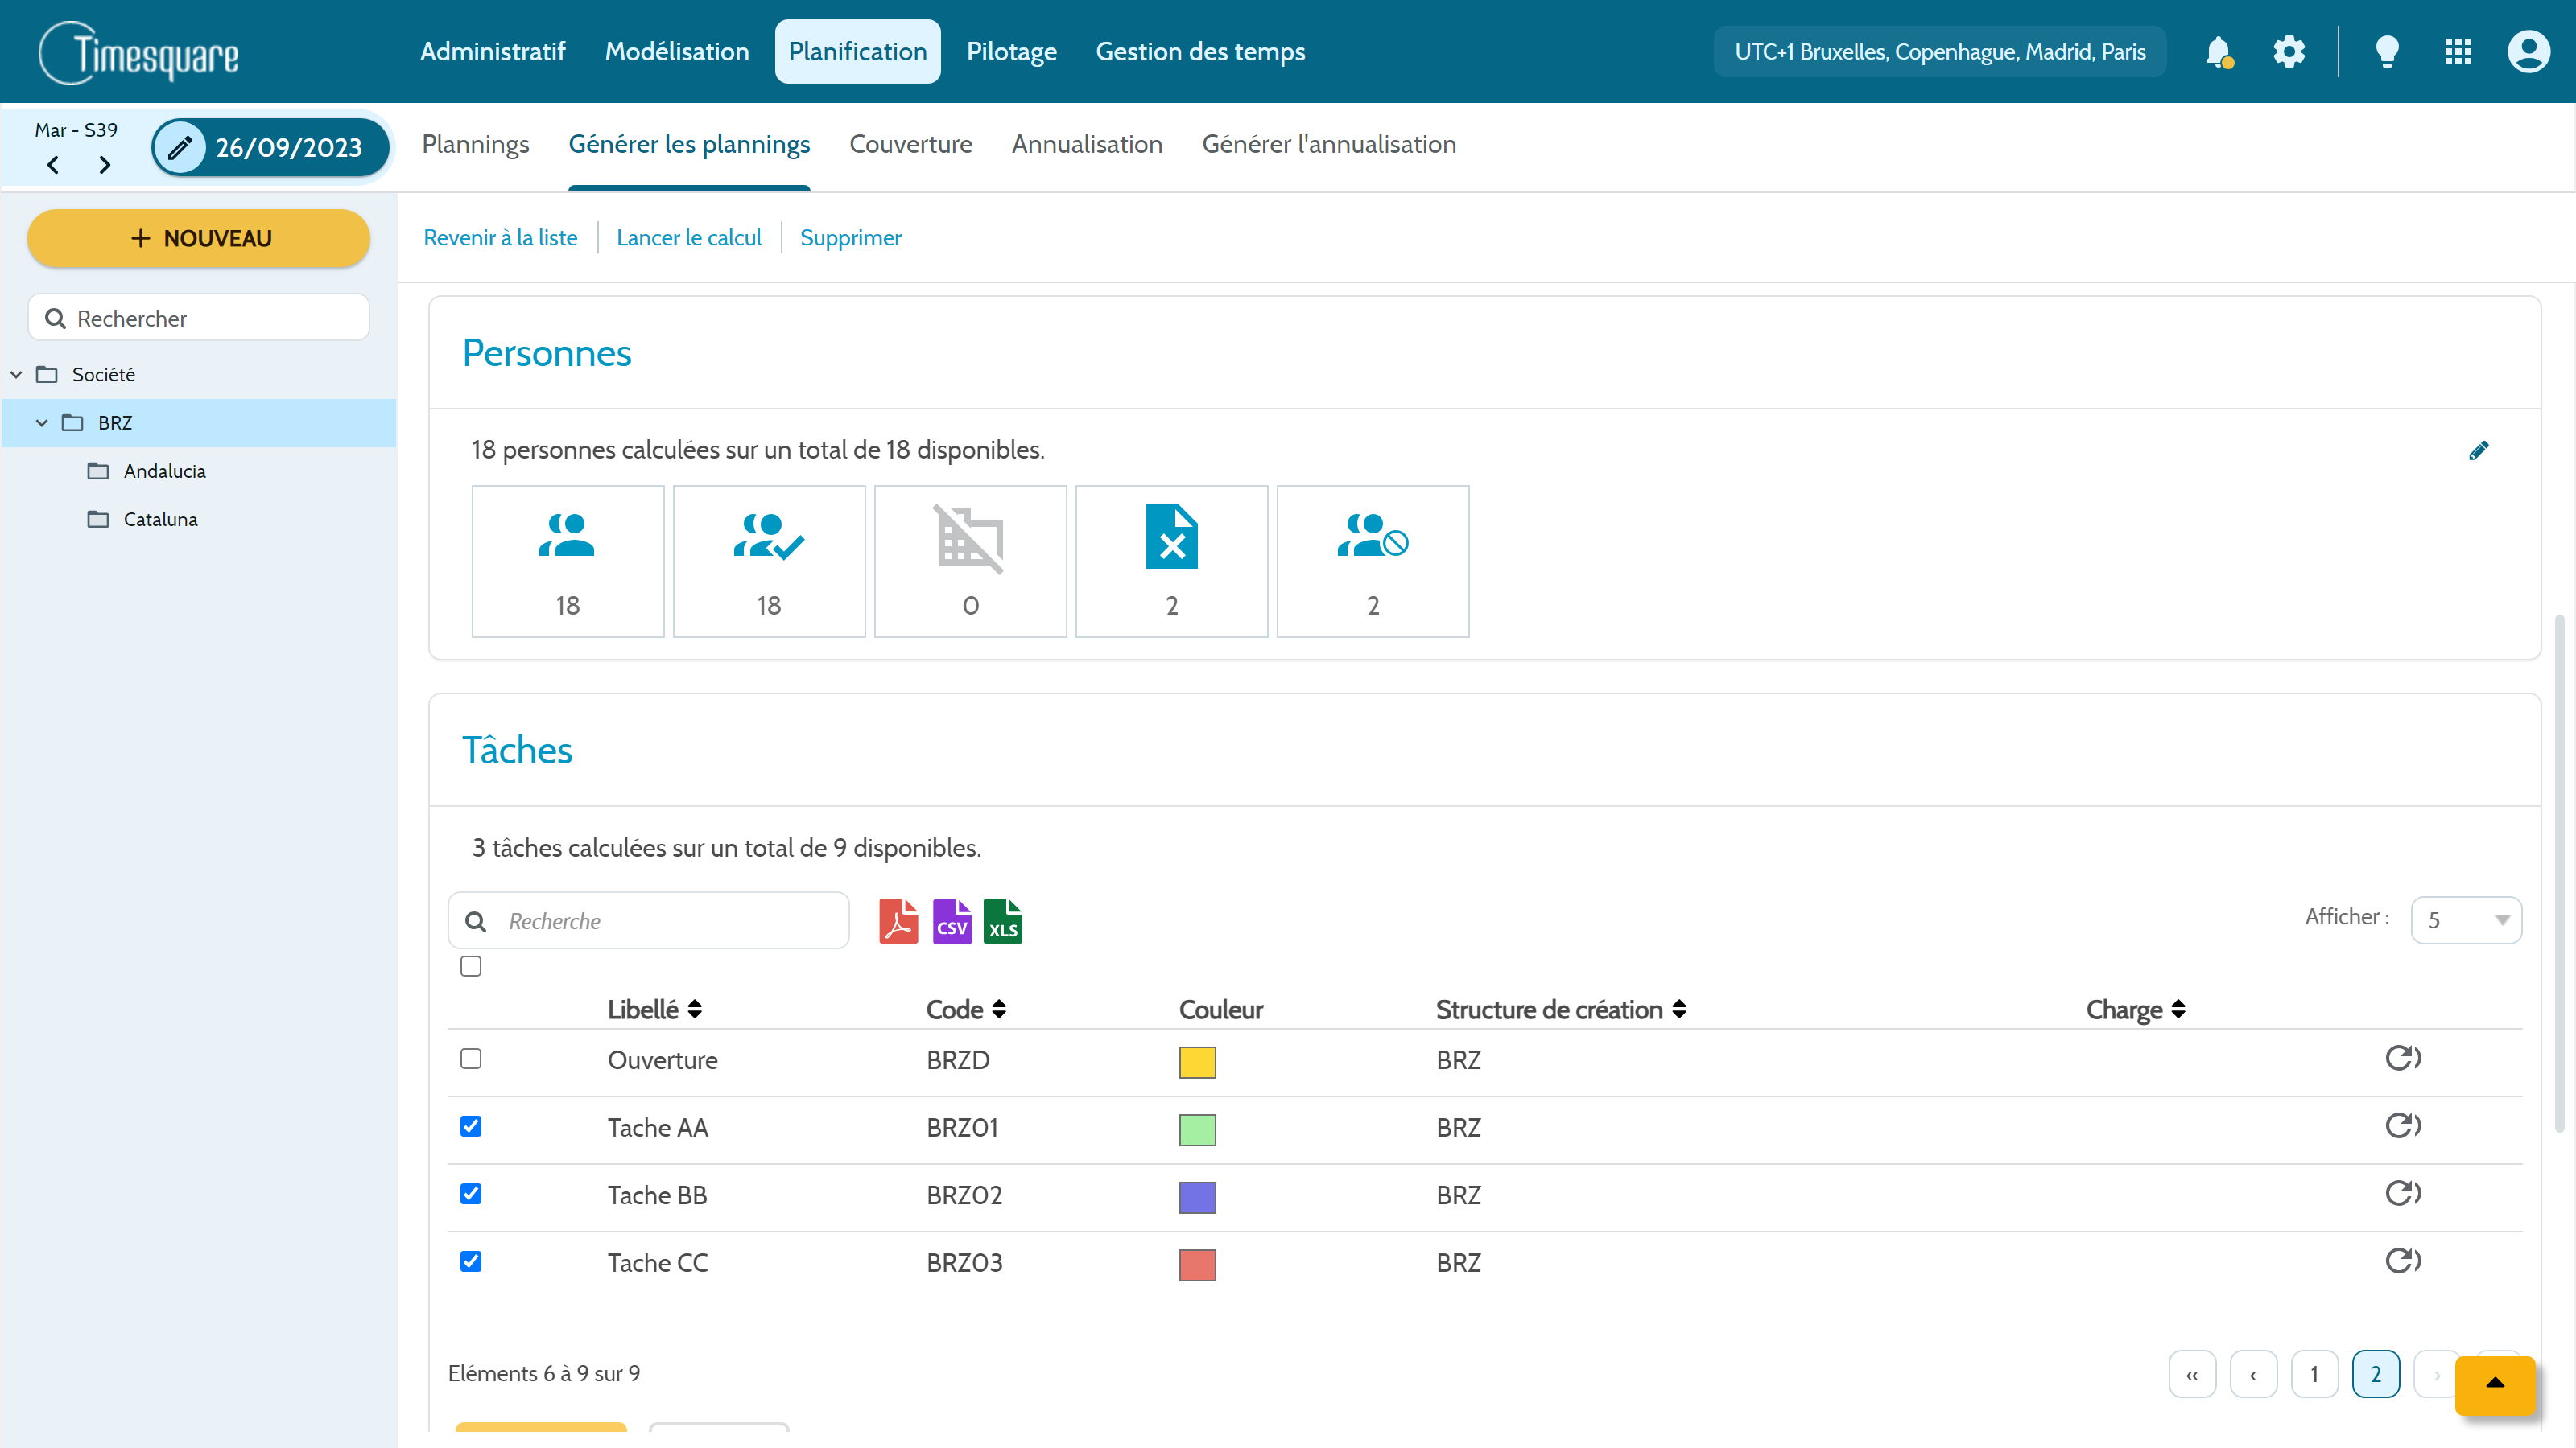Toggle the select-all tasks checkbox
2576x1448 pixels.
click(471, 966)
